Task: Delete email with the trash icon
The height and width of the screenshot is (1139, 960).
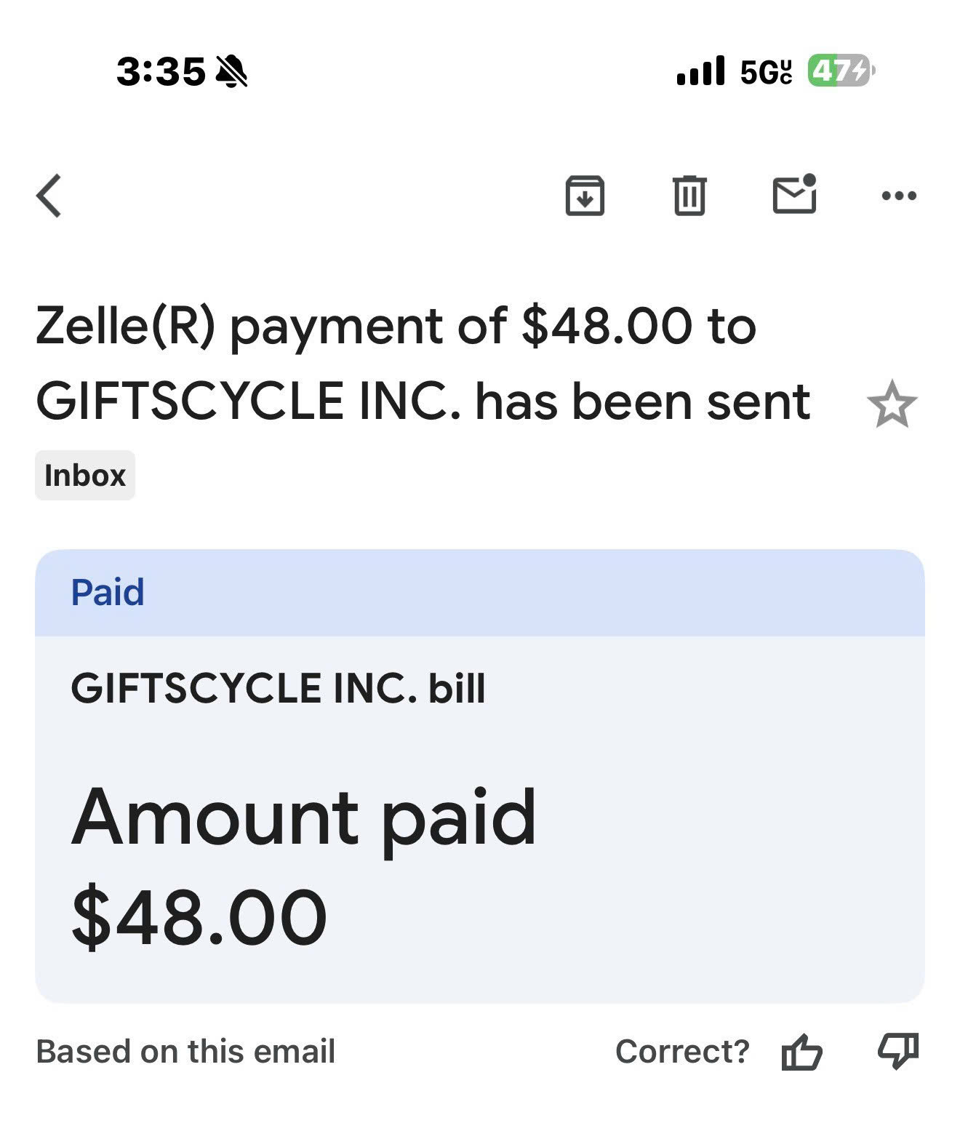Action: 689,196
